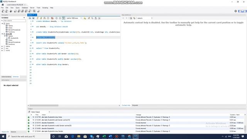Click Create new view toolbar icon
The image size is (247, 139).
coord(23,11)
